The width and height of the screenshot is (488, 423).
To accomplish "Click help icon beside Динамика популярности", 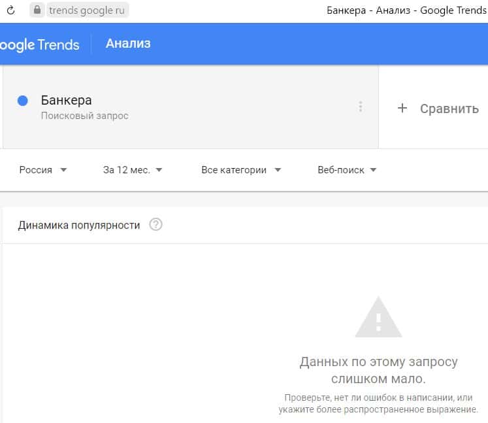I will point(155,225).
